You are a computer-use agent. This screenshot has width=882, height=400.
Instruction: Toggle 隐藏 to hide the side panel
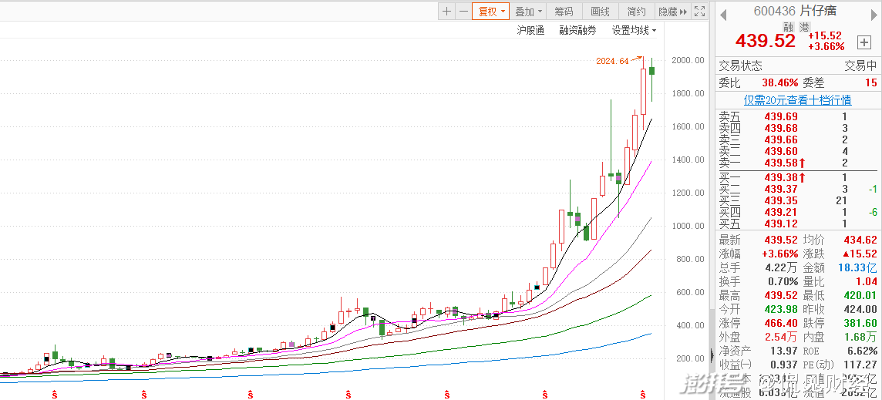[x=672, y=11]
